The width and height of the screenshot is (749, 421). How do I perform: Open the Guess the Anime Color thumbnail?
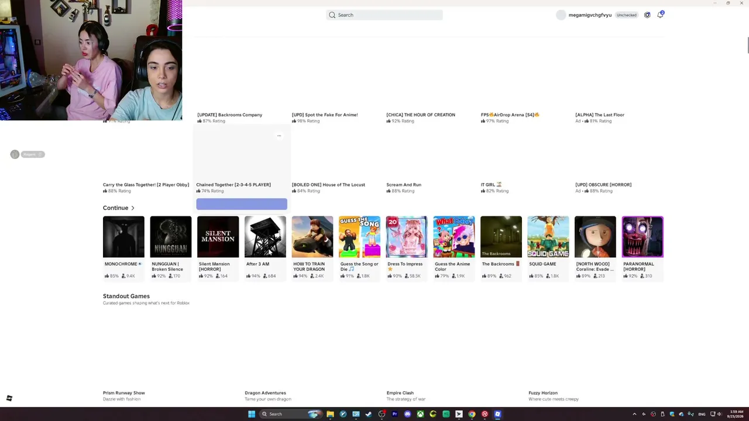pos(454,237)
